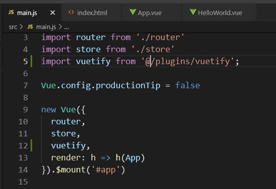Click line number 12 in gutter
Image resolution: width=276 pixels, height=189 pixels.
(x=23, y=146)
